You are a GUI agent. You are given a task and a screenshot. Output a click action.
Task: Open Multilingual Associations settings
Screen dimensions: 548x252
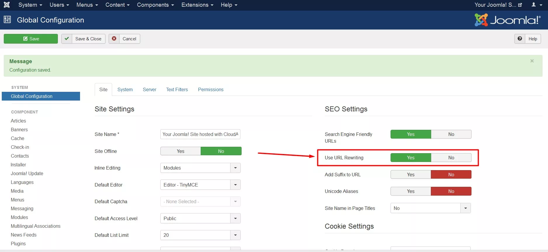pyautogui.click(x=36, y=226)
